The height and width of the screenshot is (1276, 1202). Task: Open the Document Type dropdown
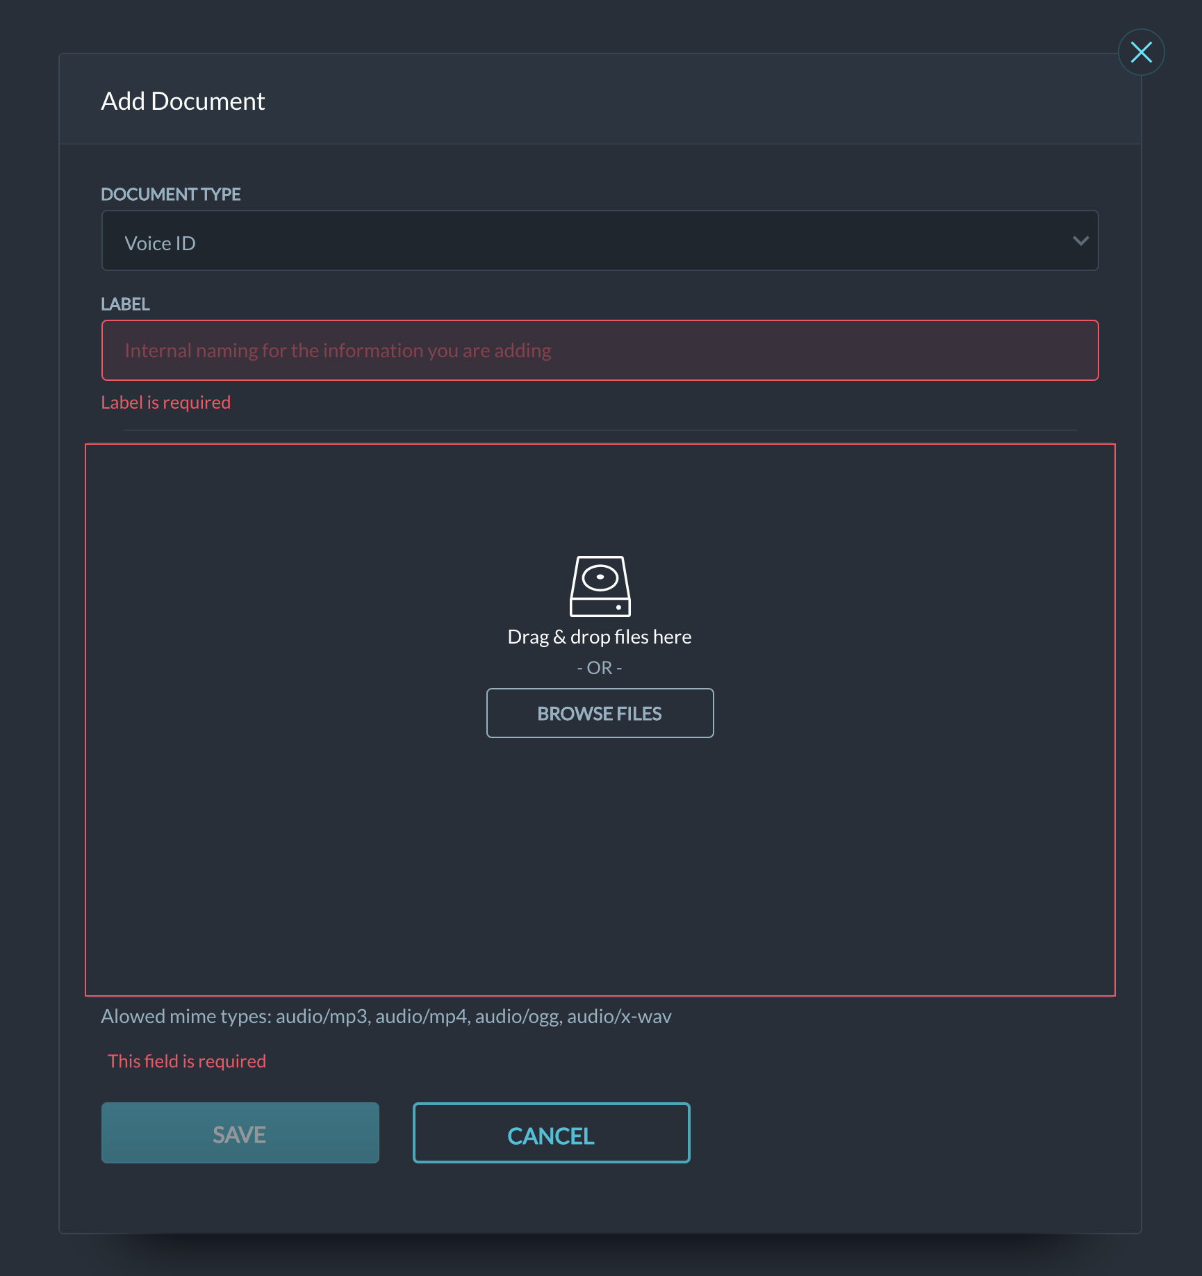pos(600,240)
